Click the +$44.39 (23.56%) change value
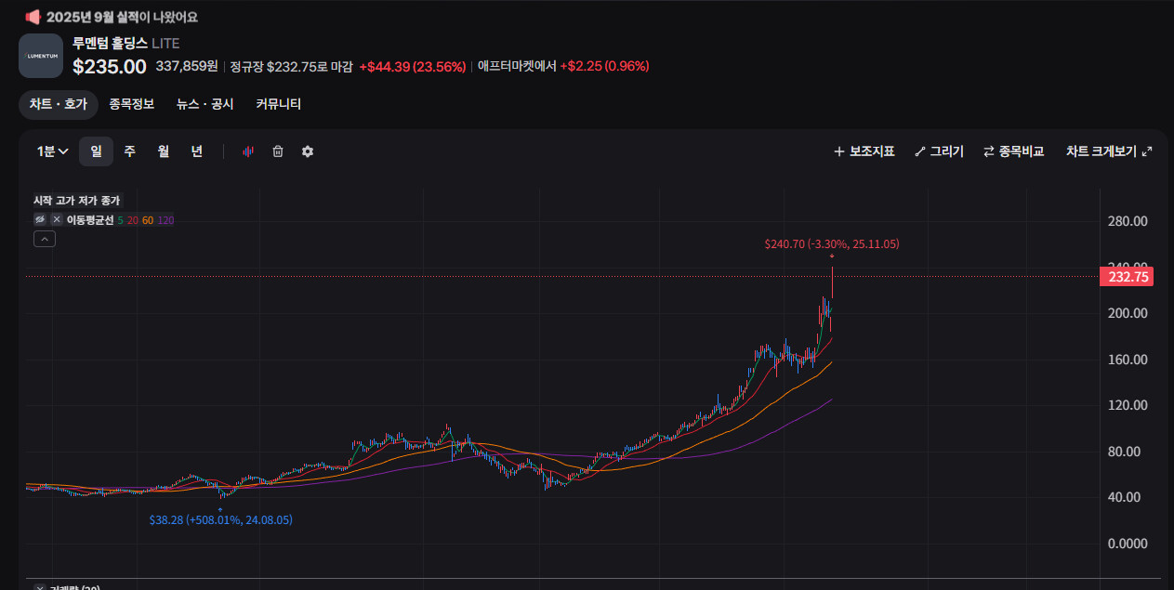 click(x=413, y=66)
